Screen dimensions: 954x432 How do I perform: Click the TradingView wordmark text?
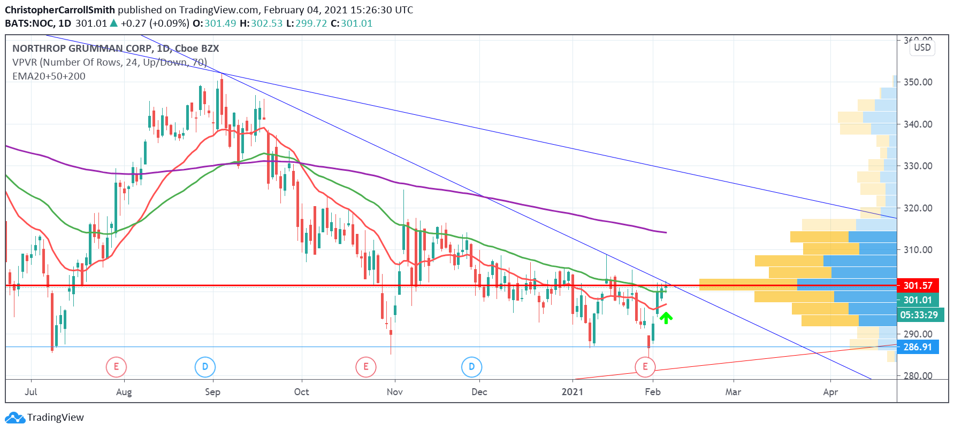(x=56, y=418)
